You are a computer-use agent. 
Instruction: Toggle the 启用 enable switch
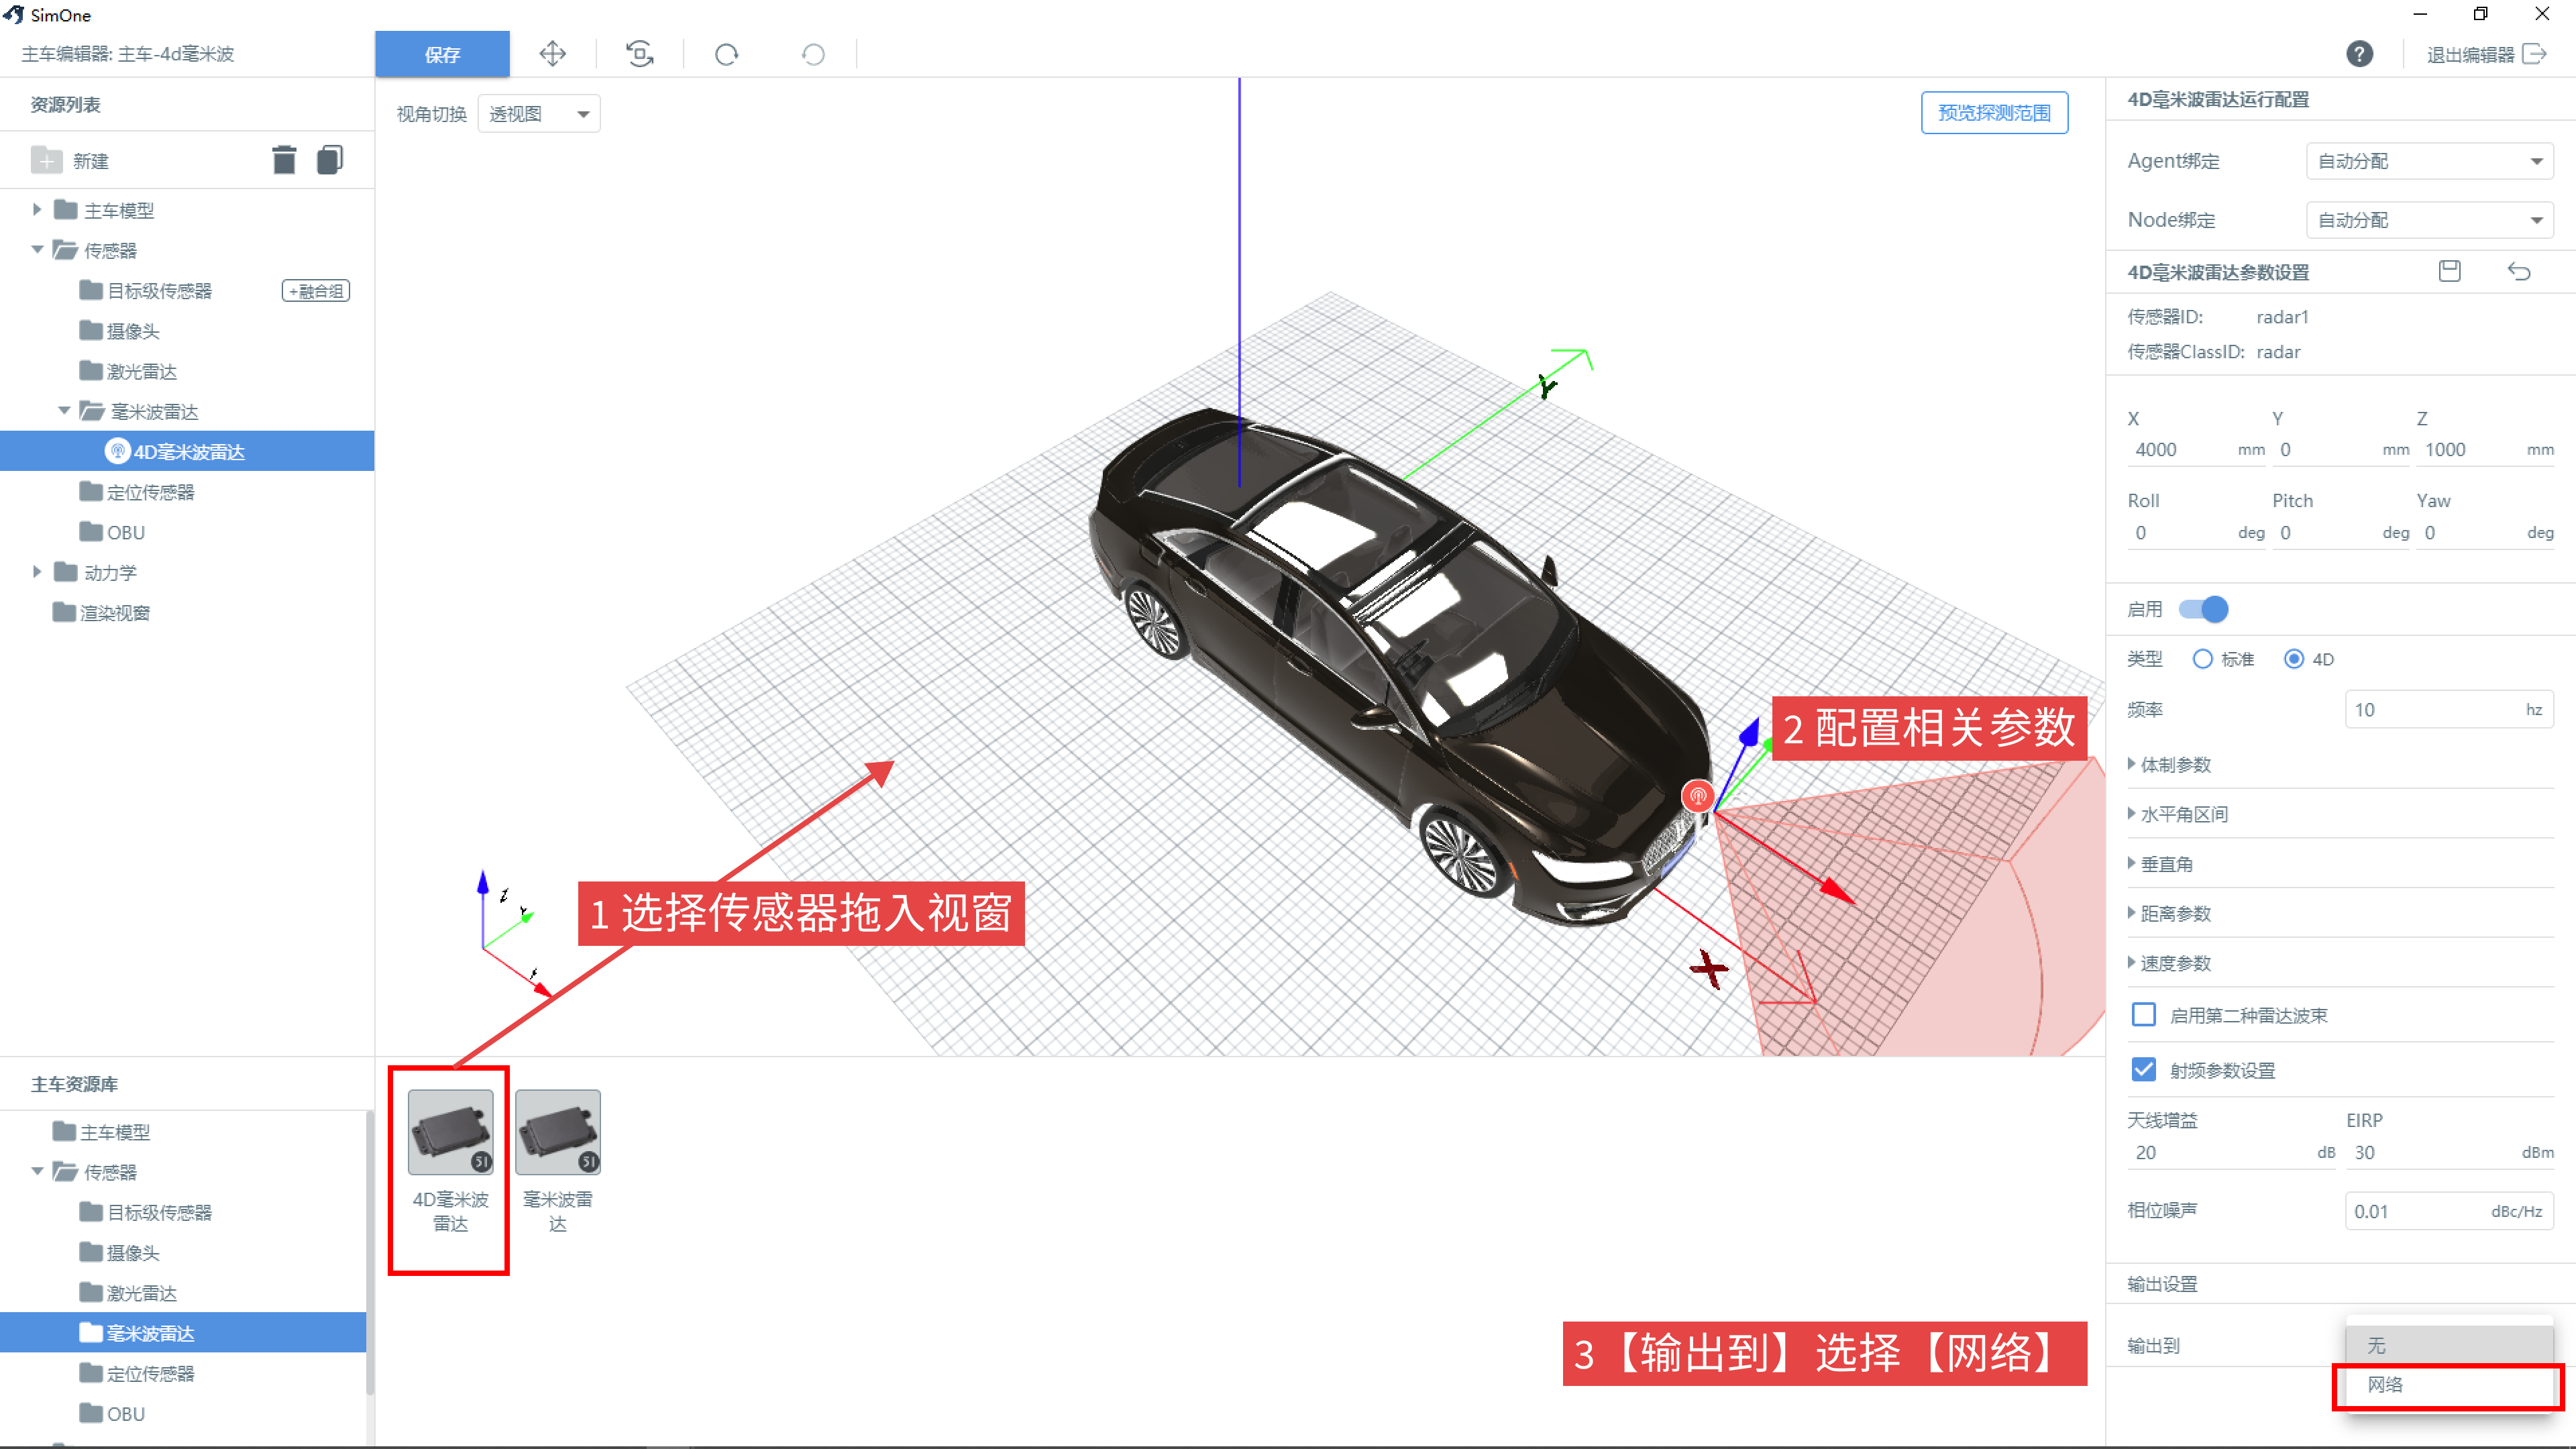click(x=2203, y=609)
